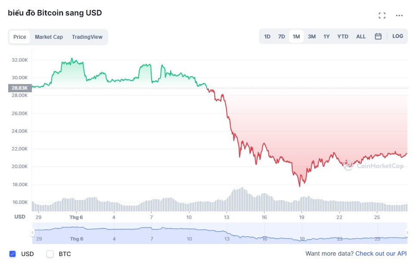Image resolution: width=420 pixels, height=272 pixels.
Task: Switch to the Price tab
Action: pos(20,37)
